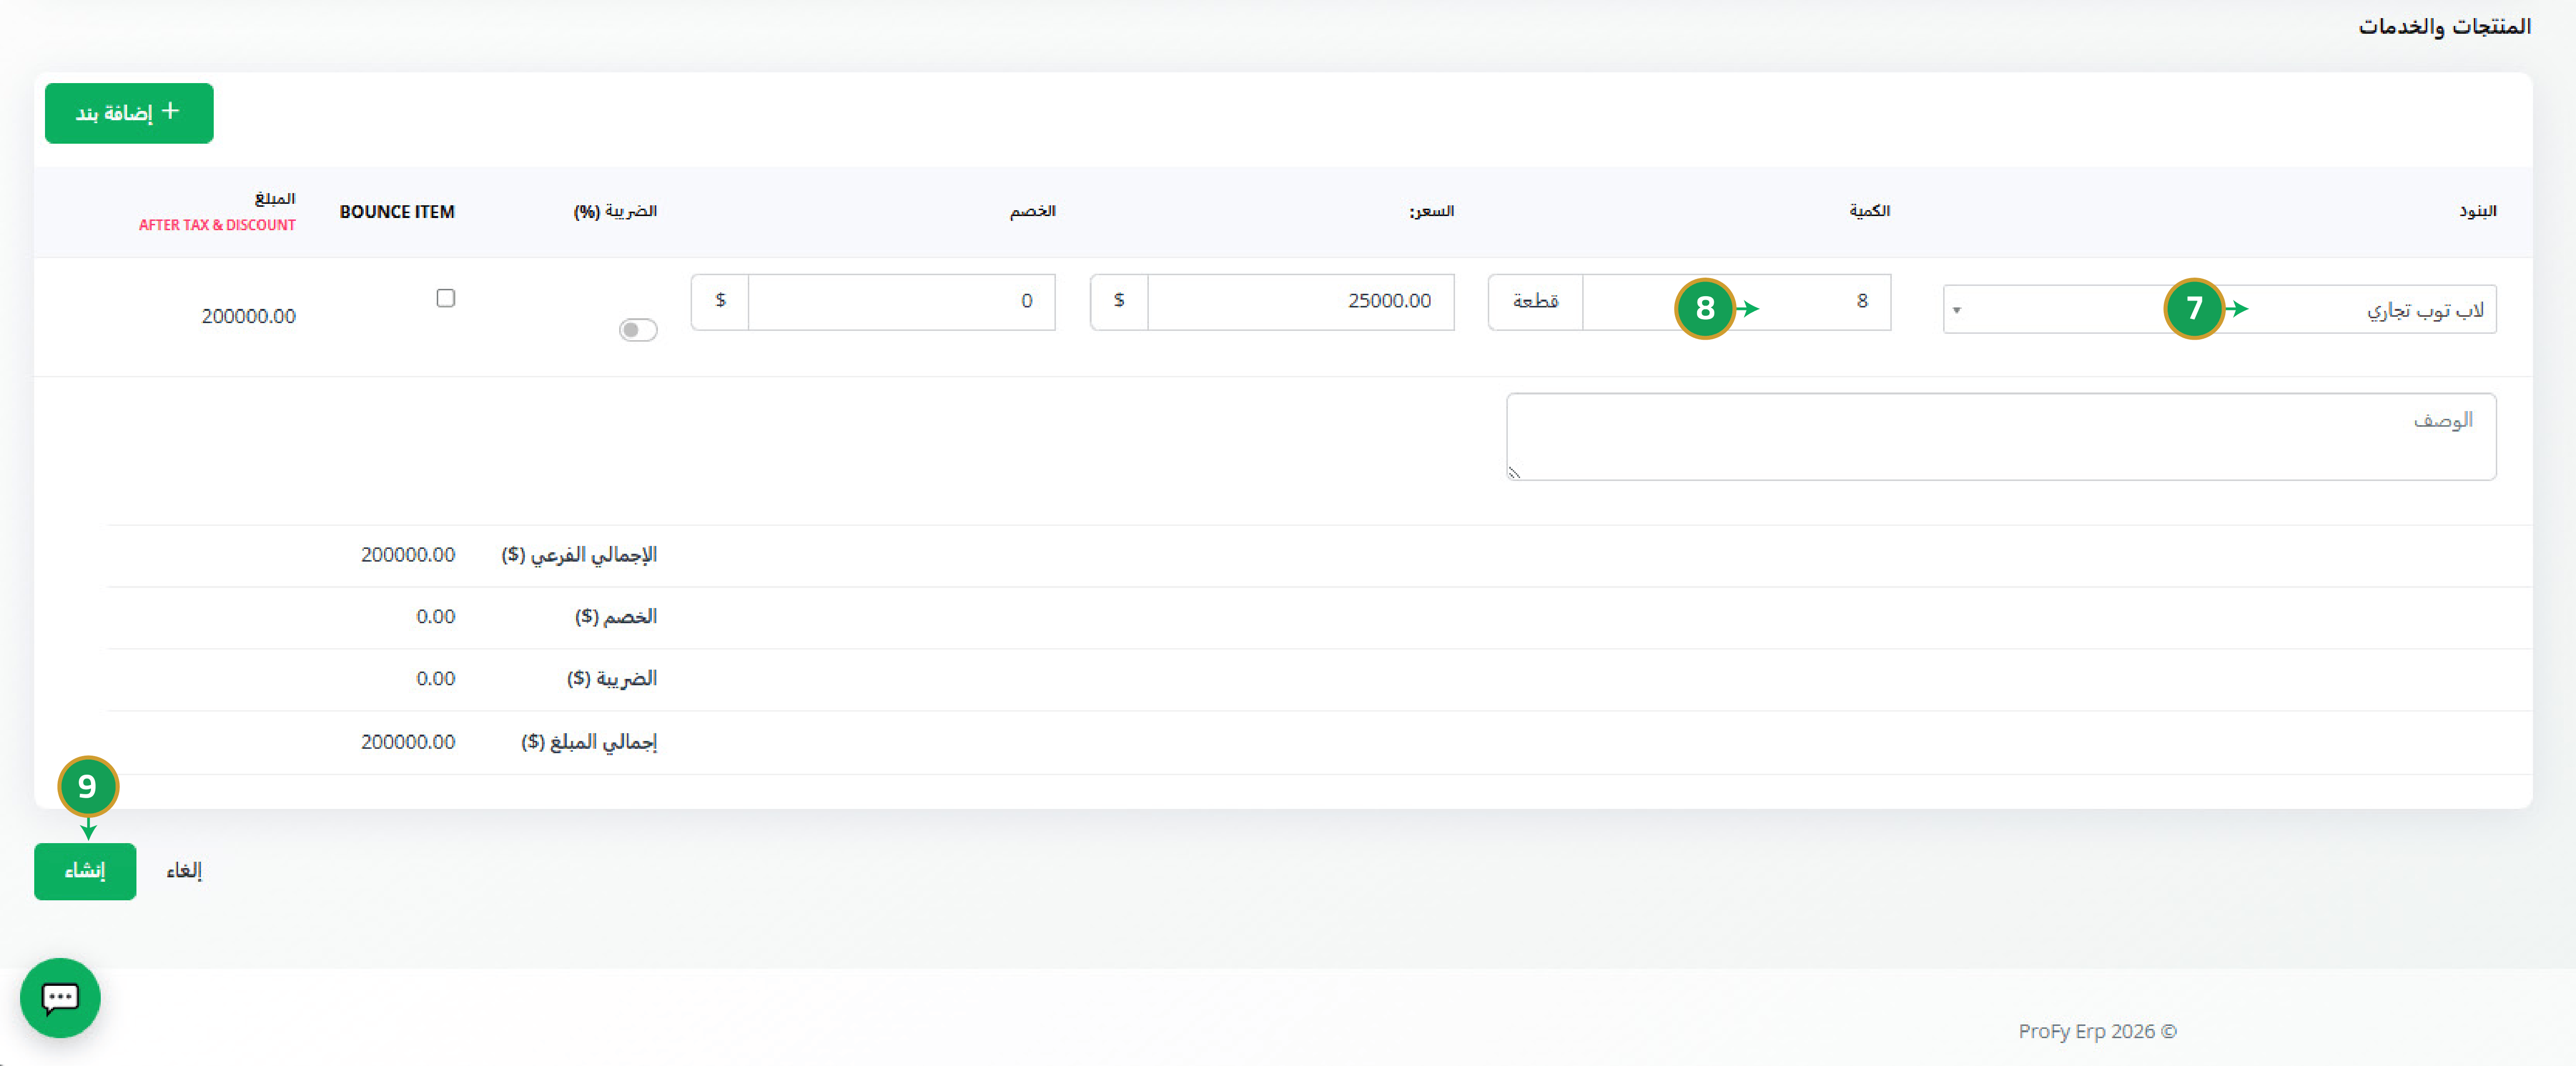Screen dimensions: 2576x1066
Task: Click the item row amount 200000.00
Action: tap(249, 317)
